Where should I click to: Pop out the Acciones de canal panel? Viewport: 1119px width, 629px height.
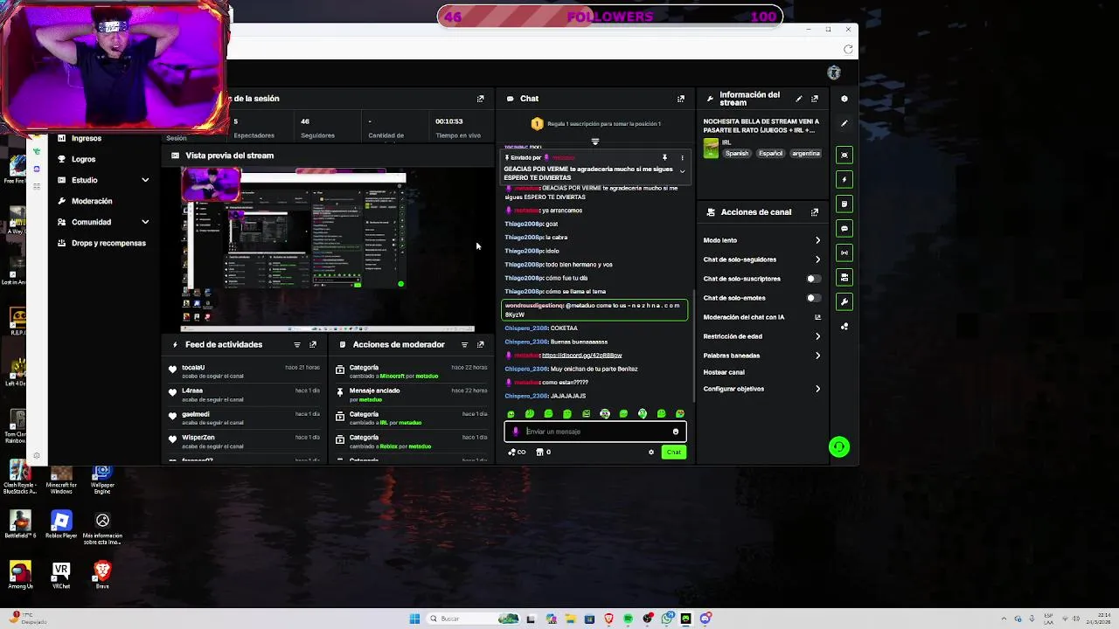coord(815,212)
